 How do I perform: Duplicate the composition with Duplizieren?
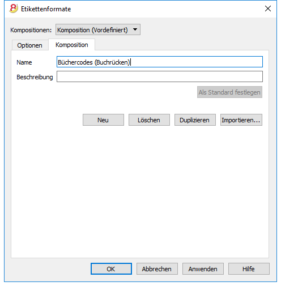195,120
